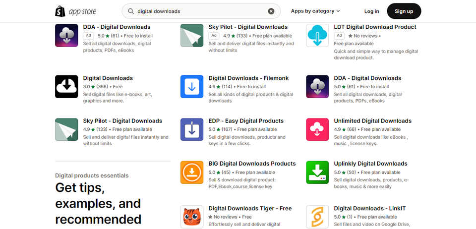Click the pink Unlimited Digital Downloads icon
The height and width of the screenshot is (229, 476).
click(317, 129)
